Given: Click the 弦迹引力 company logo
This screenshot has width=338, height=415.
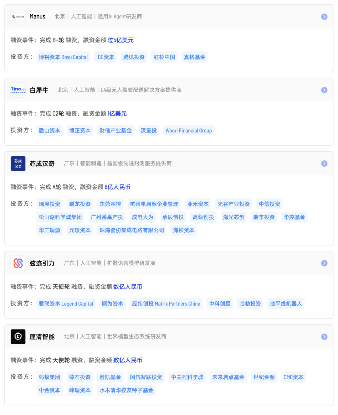Looking at the screenshot, I should [18, 263].
